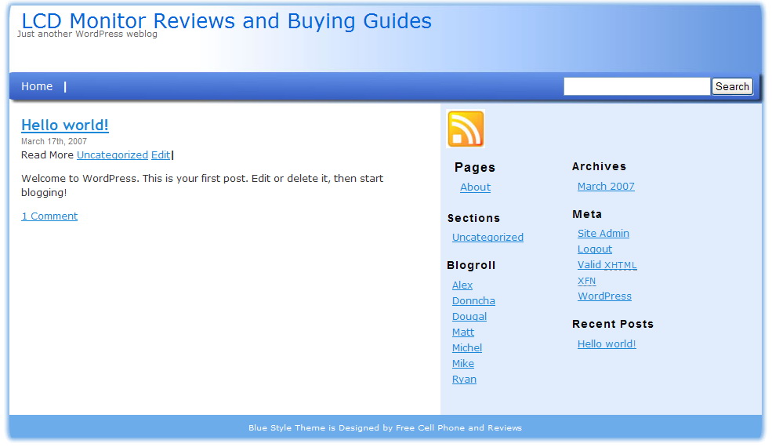Visit Donncha in the Blogroll
The height and width of the screenshot is (447, 772).
pyautogui.click(x=473, y=301)
